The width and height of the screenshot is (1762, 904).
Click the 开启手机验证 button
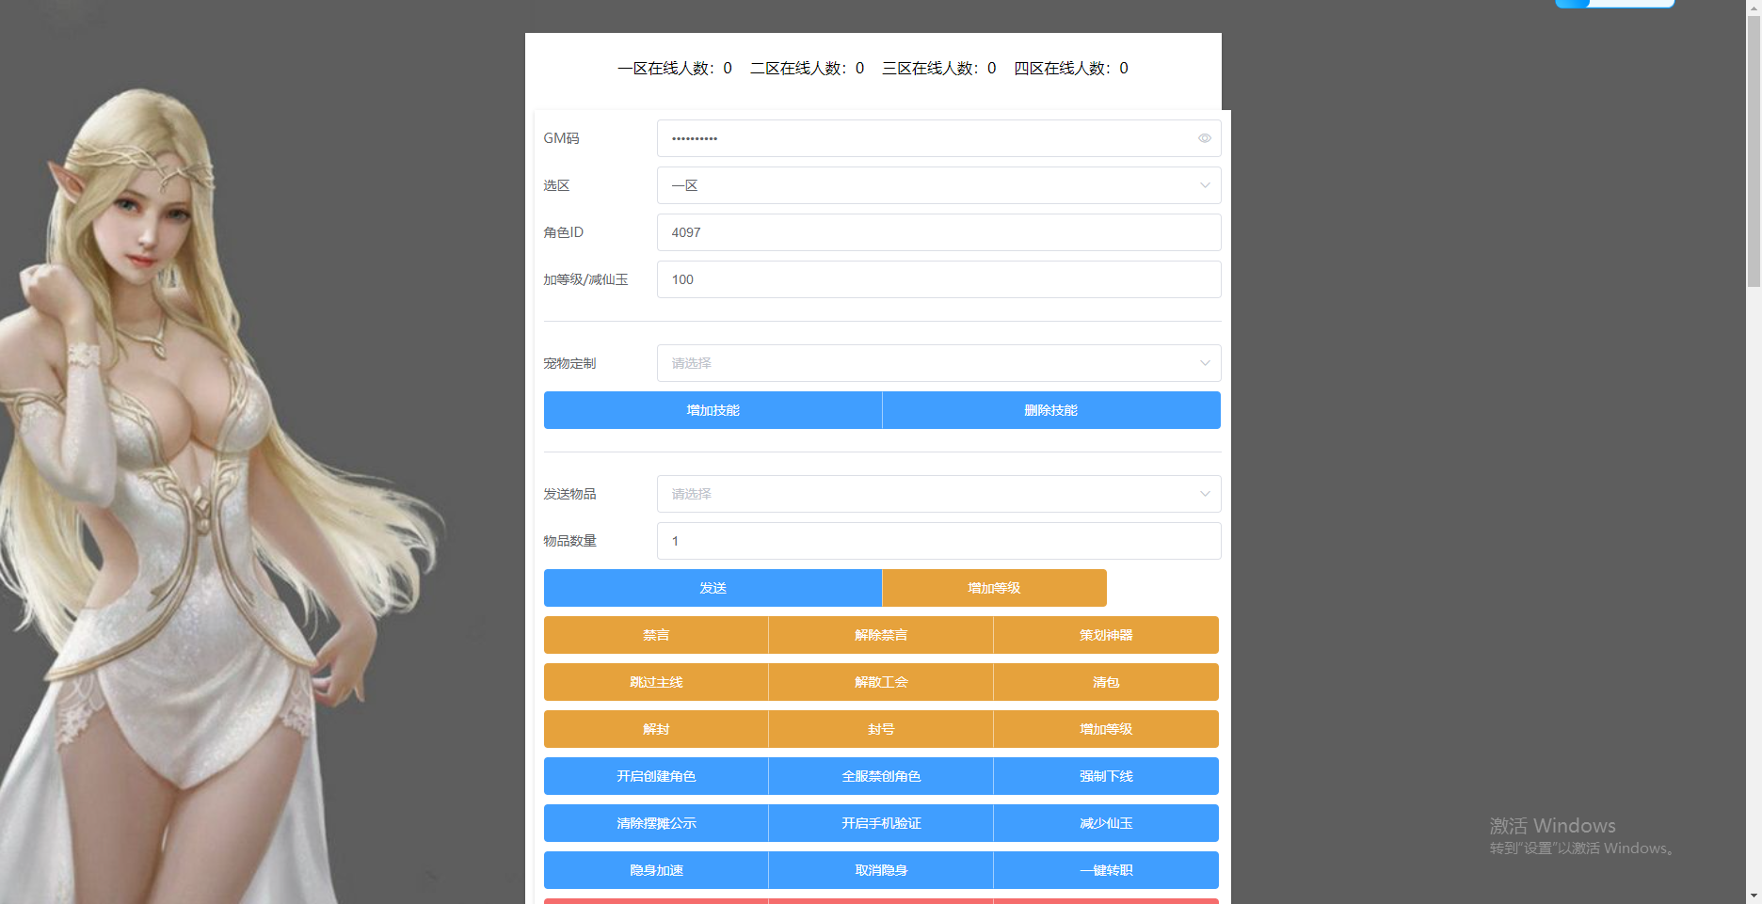[x=881, y=823]
